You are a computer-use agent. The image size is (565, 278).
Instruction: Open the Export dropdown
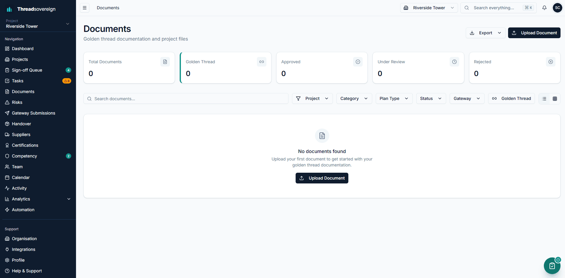[x=485, y=33]
